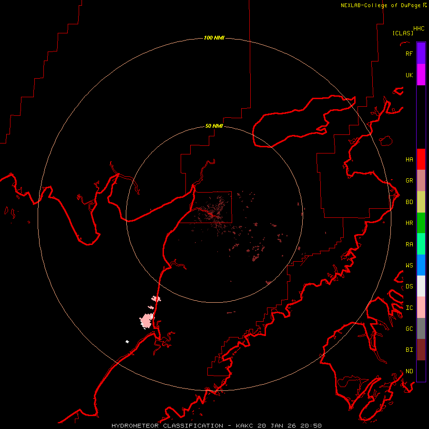429x429 pixels.
Task: Pick the HR green legend swatch
Action: click(x=421, y=223)
